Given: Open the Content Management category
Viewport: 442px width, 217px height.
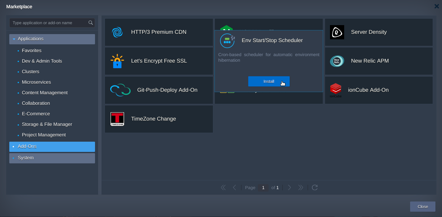Looking at the screenshot, I should 45,93.
